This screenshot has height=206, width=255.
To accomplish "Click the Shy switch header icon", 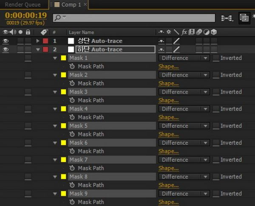I will (x=161, y=32).
